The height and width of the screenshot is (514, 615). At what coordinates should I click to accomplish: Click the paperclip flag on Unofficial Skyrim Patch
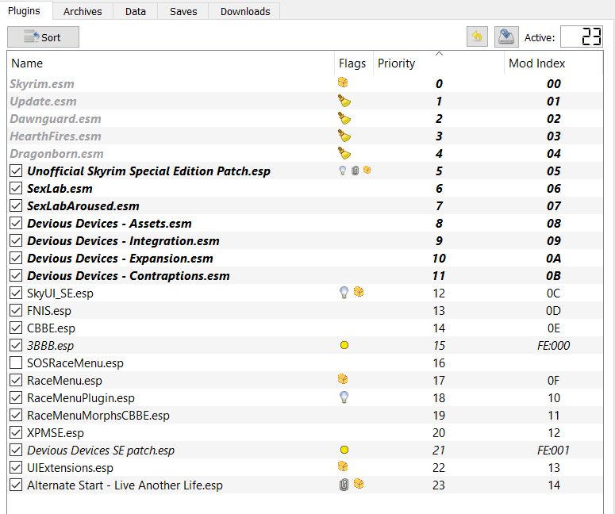pyautogui.click(x=355, y=171)
